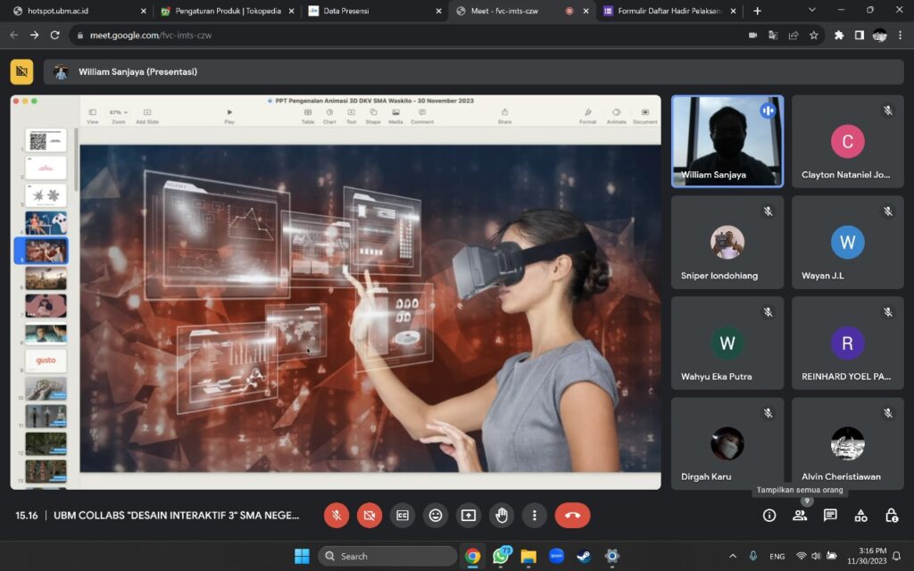The width and height of the screenshot is (914, 571).
Task: Click the meet.google.com address bar
Action: click(x=408, y=36)
